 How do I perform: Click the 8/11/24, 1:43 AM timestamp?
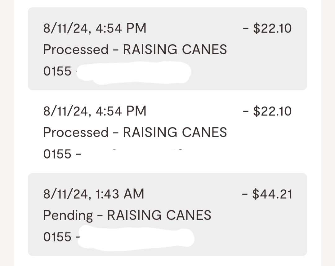(94, 194)
